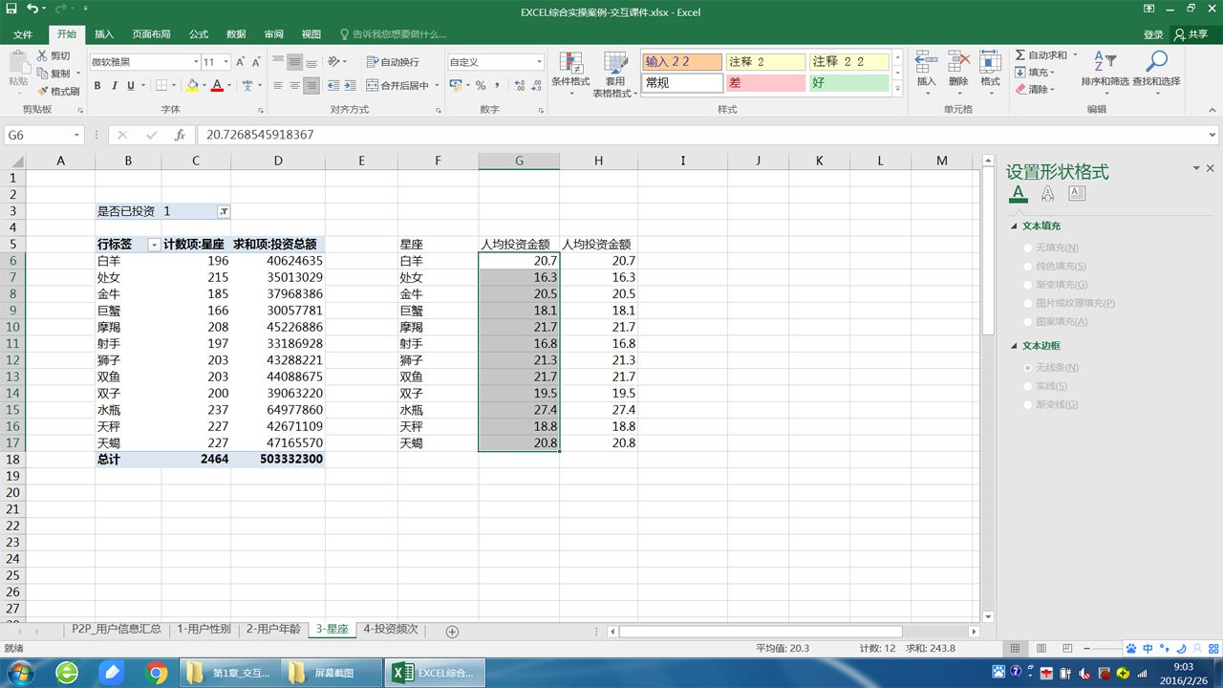Toggle Bold formatting
1223x688 pixels.
pyautogui.click(x=97, y=85)
